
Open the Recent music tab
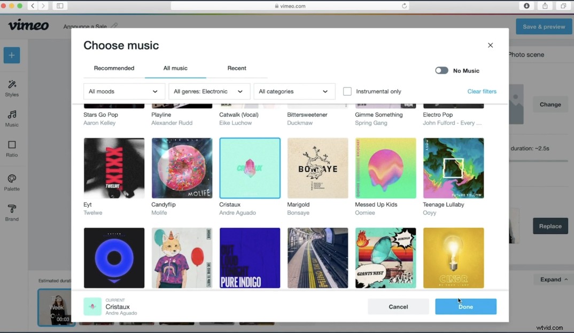click(x=237, y=68)
